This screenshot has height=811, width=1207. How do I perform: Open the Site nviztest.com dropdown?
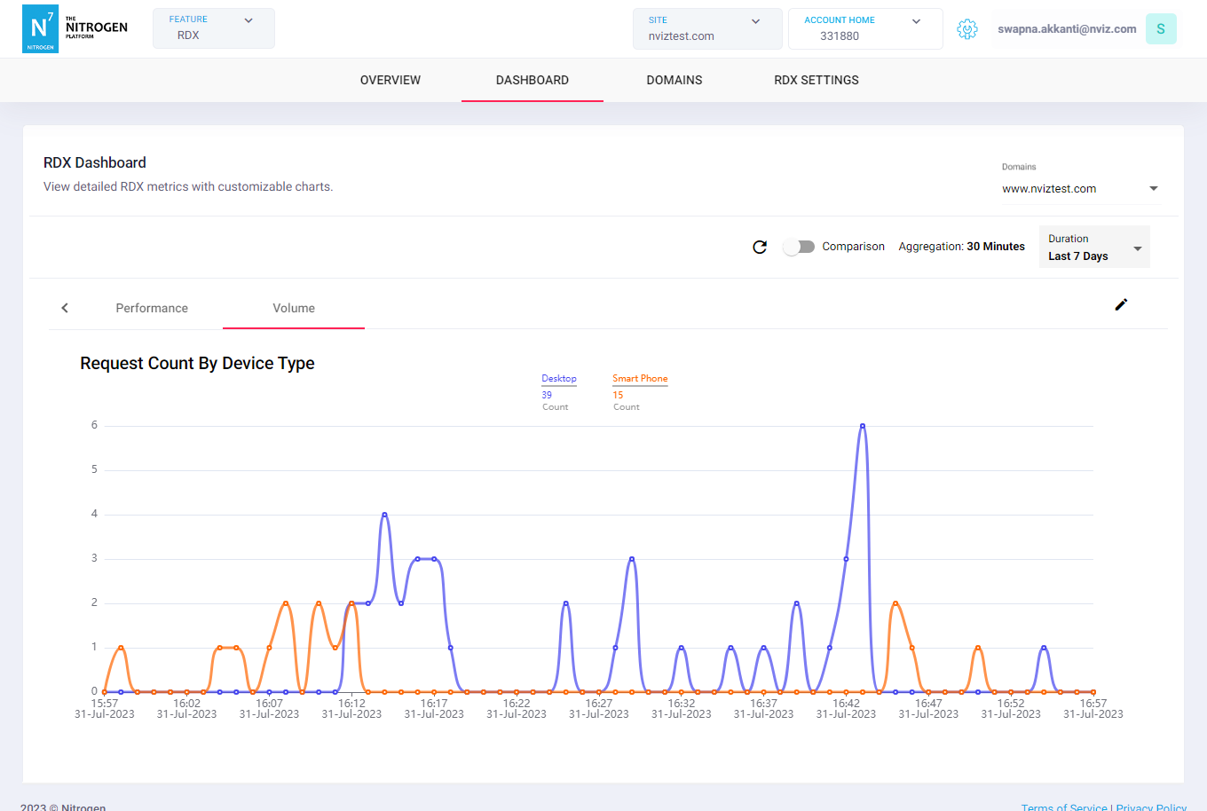(706, 28)
